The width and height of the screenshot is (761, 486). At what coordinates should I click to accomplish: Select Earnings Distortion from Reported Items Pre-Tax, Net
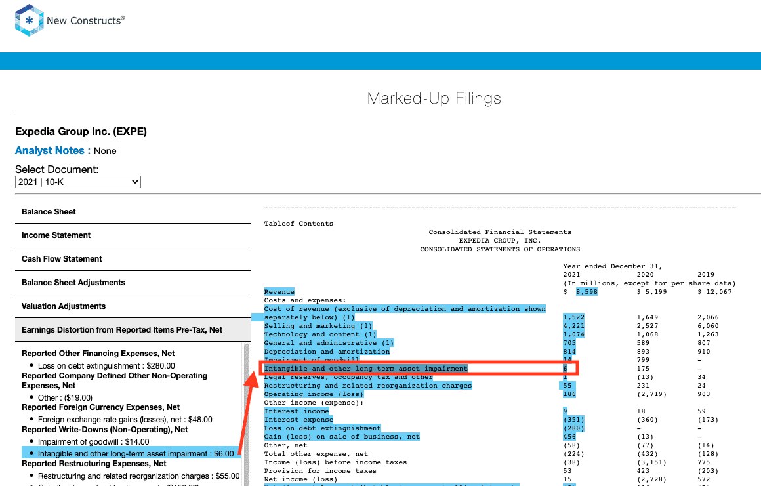pyautogui.click(x=133, y=330)
